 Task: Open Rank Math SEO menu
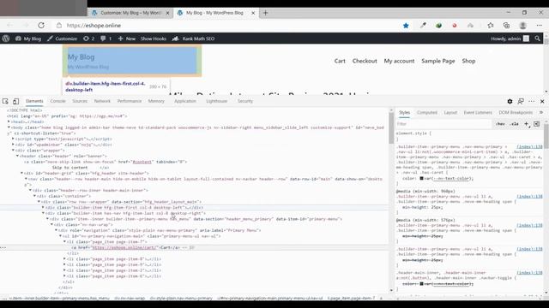point(193,38)
